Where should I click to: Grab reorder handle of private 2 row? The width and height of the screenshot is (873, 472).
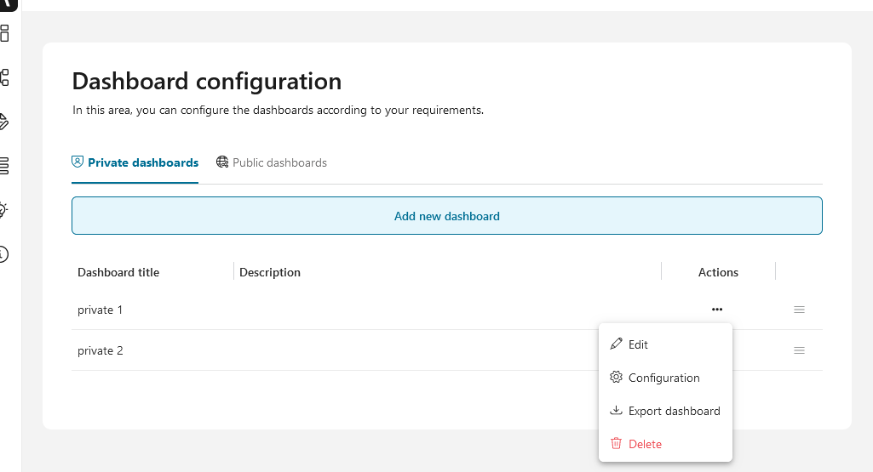(799, 350)
